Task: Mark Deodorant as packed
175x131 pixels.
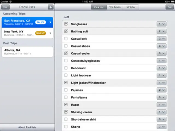Action: [66, 68]
